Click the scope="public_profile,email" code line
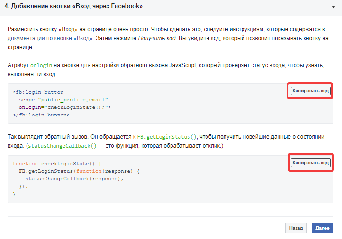The width and height of the screenshot is (342, 239). click(x=63, y=100)
